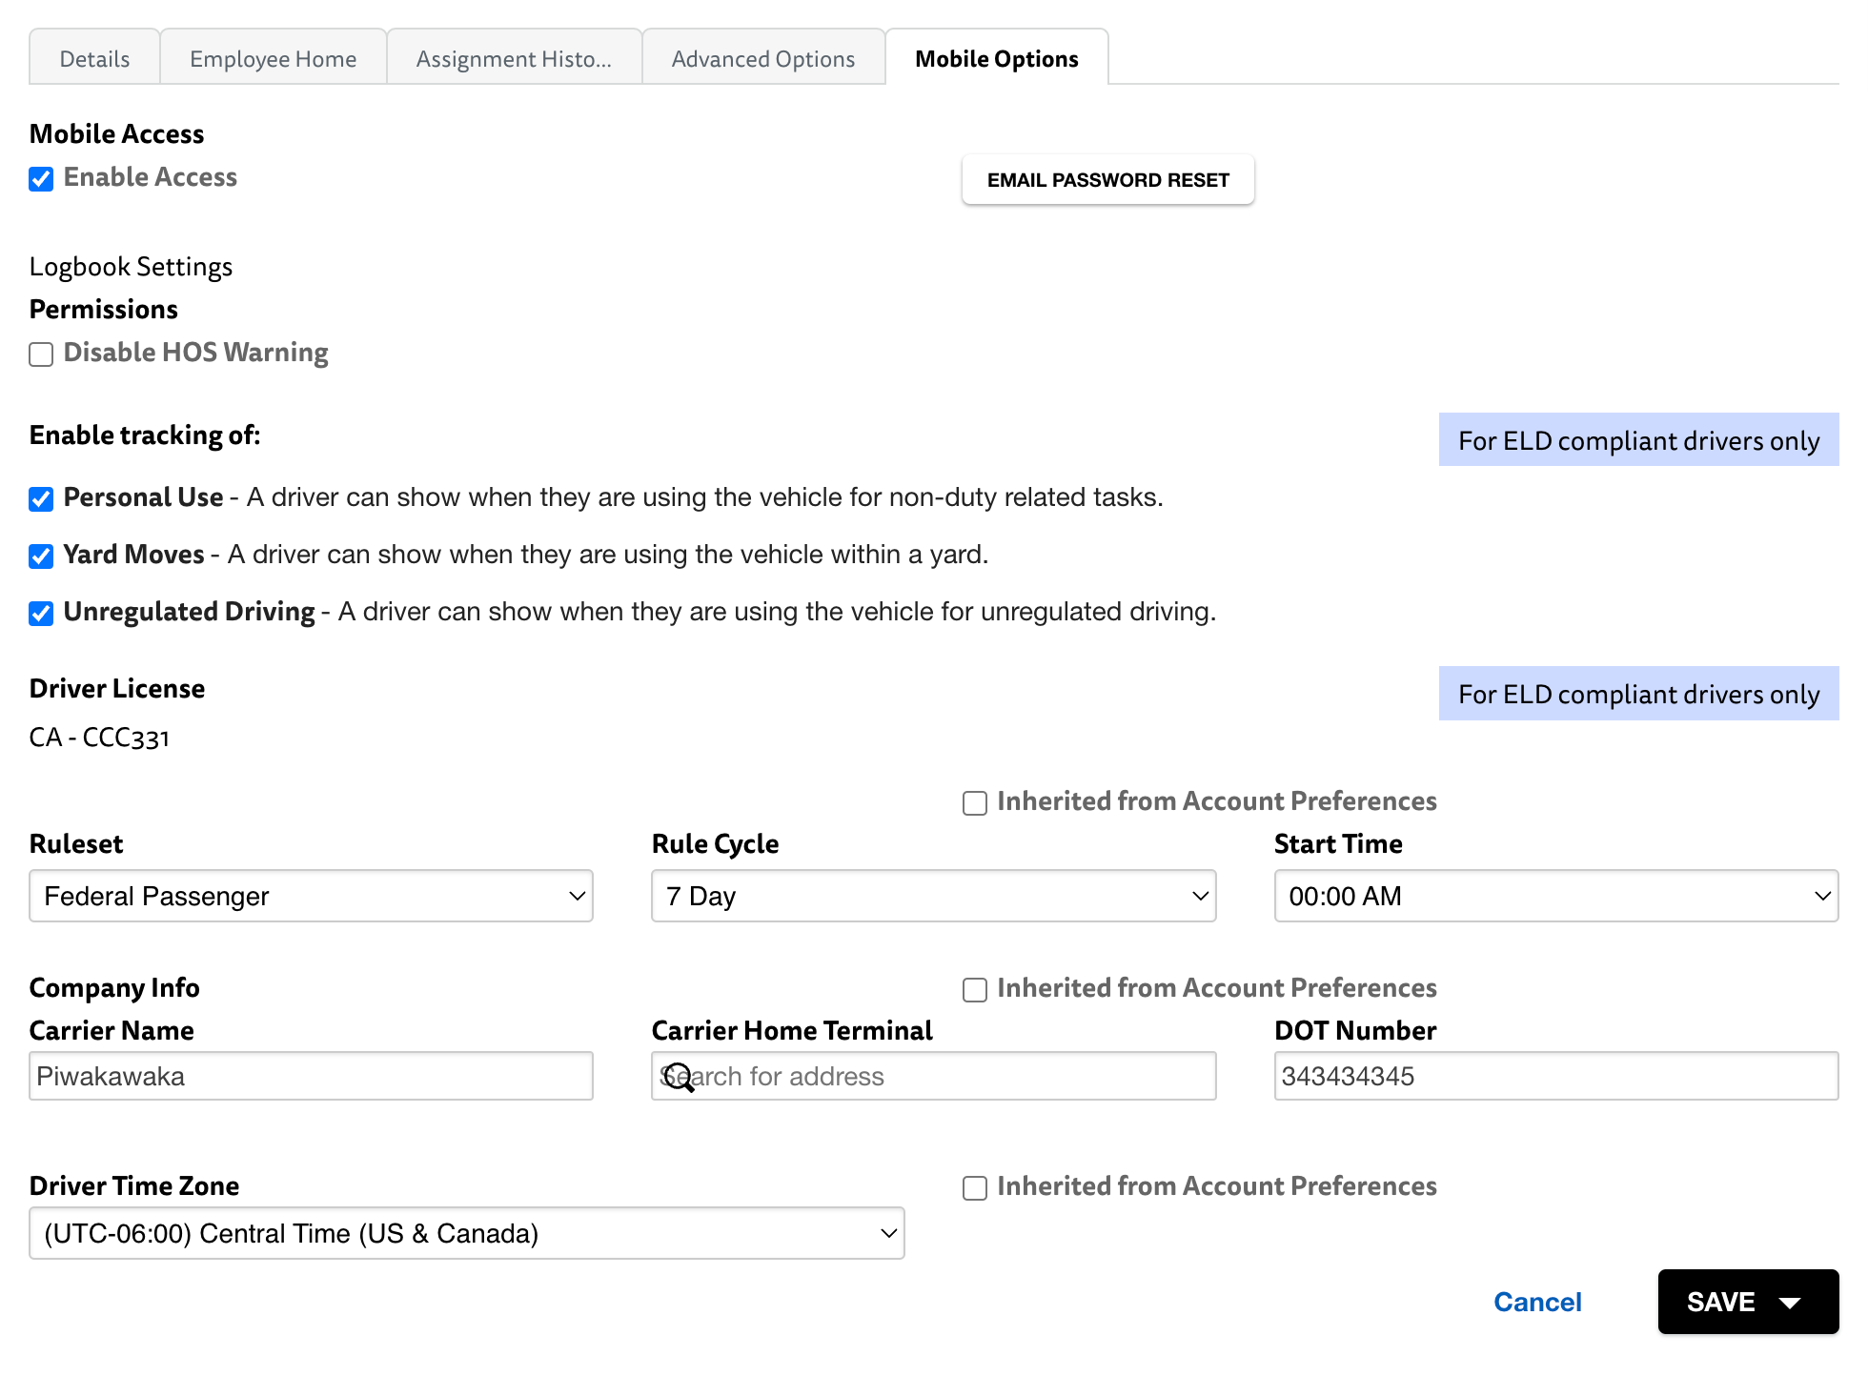The width and height of the screenshot is (1868, 1376).
Task: Click the Cancel link
Action: pyautogui.click(x=1537, y=1302)
